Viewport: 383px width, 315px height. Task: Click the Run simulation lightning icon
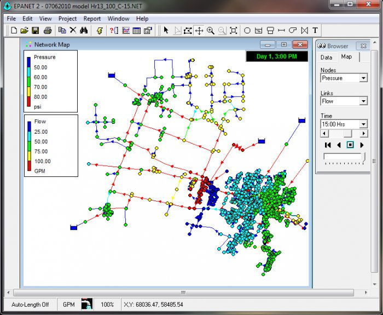100,31
